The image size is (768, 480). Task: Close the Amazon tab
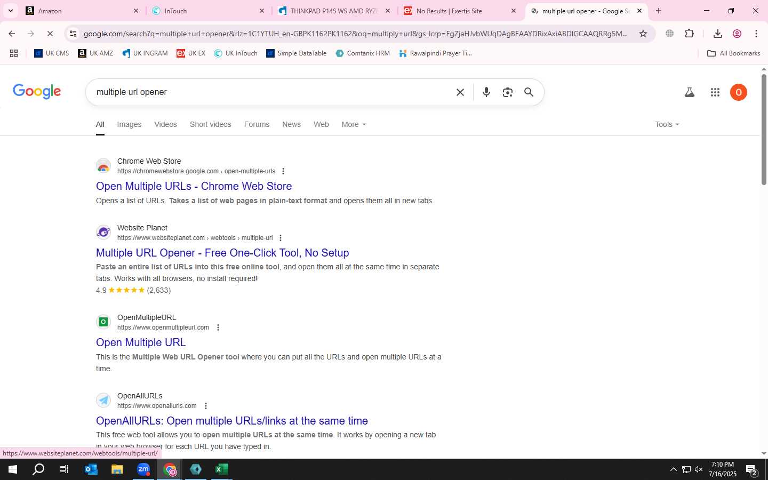click(135, 11)
